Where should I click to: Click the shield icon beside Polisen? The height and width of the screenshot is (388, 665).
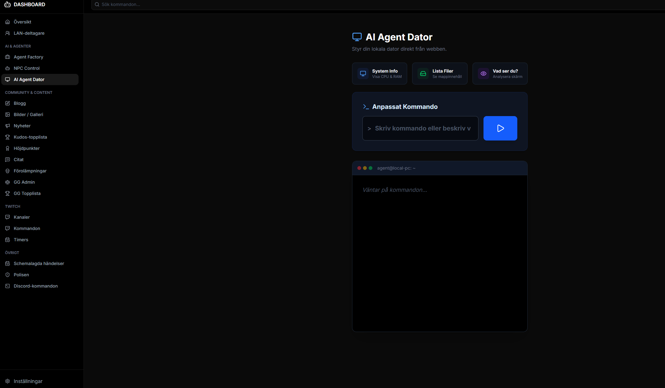pyautogui.click(x=8, y=275)
